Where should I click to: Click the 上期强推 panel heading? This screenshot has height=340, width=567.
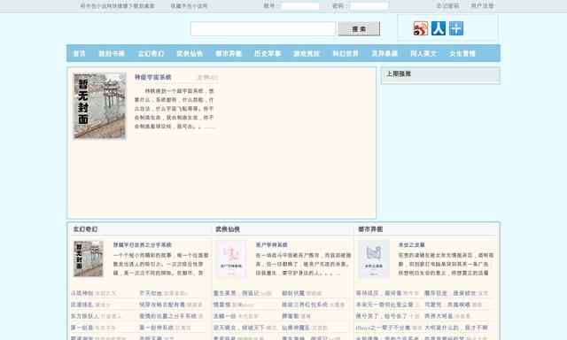click(x=399, y=74)
